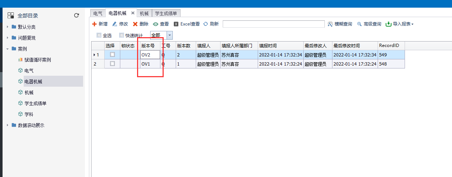Viewport: 452px width, 177px height.
Task: Select 赋值循环案例 in the tree
Action: (37, 60)
